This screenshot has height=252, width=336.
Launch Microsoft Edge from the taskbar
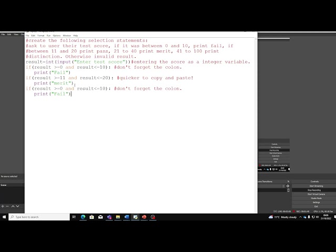point(83,217)
